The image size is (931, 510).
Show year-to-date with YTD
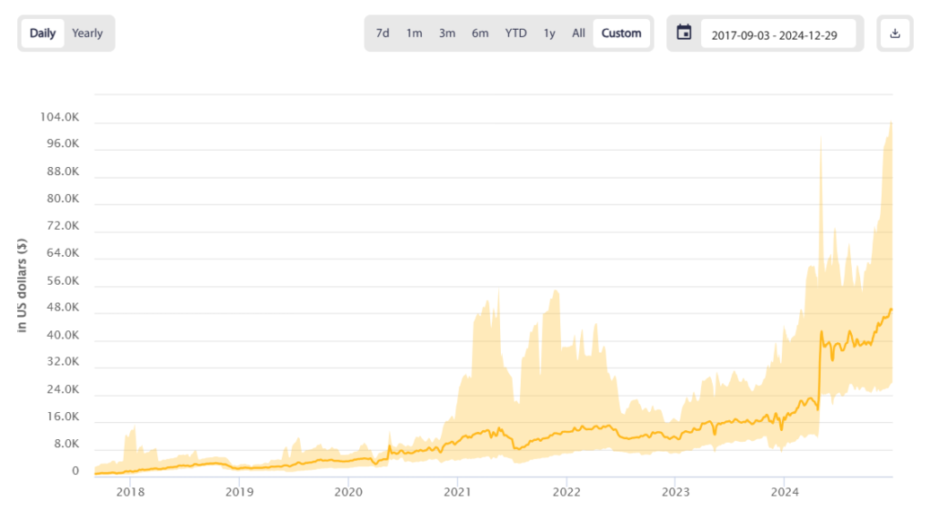pyautogui.click(x=516, y=34)
